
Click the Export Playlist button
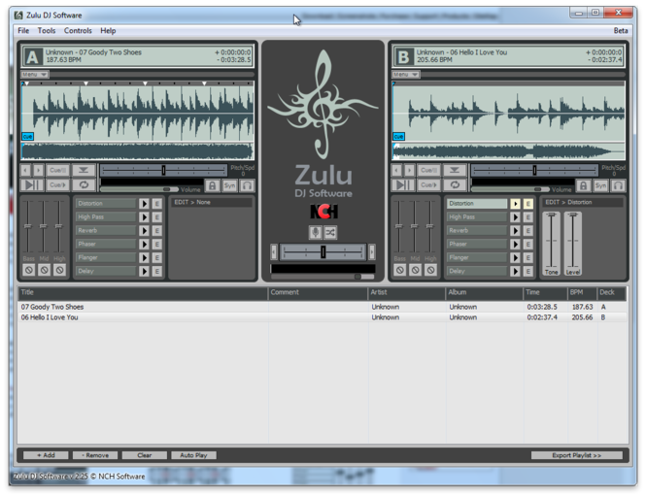pos(576,454)
